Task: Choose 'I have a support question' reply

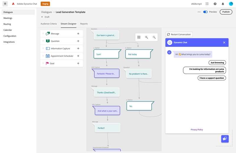Action: (212, 78)
